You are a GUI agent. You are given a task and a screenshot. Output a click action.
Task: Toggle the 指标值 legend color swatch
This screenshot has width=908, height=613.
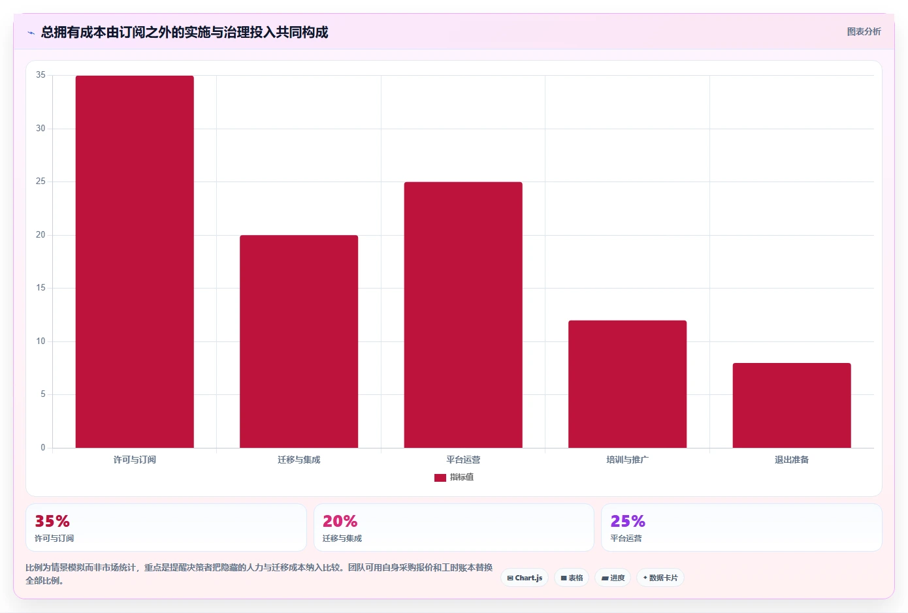point(440,478)
